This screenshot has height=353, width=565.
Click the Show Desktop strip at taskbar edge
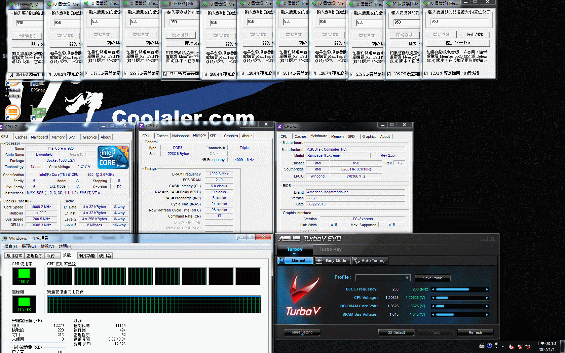point(563,347)
